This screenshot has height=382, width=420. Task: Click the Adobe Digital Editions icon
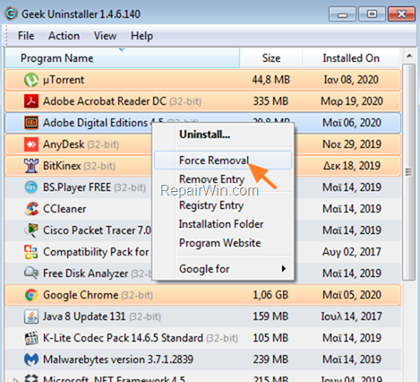pyautogui.click(x=31, y=123)
